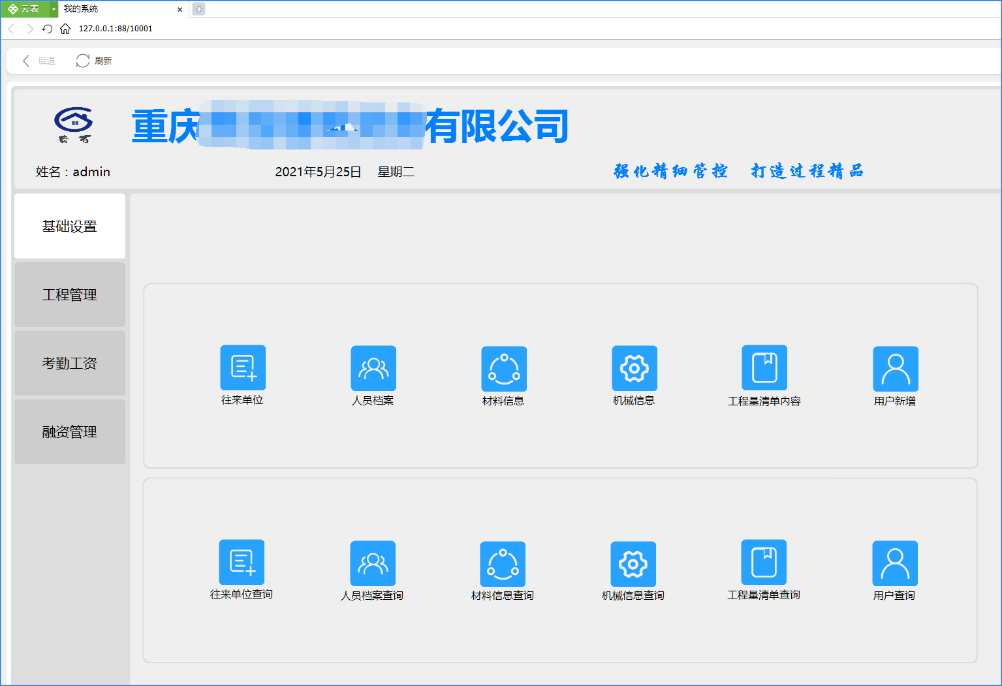Open the 云表 menu dropdown arrow
This screenshot has width=1002, height=686.
pos(54,9)
